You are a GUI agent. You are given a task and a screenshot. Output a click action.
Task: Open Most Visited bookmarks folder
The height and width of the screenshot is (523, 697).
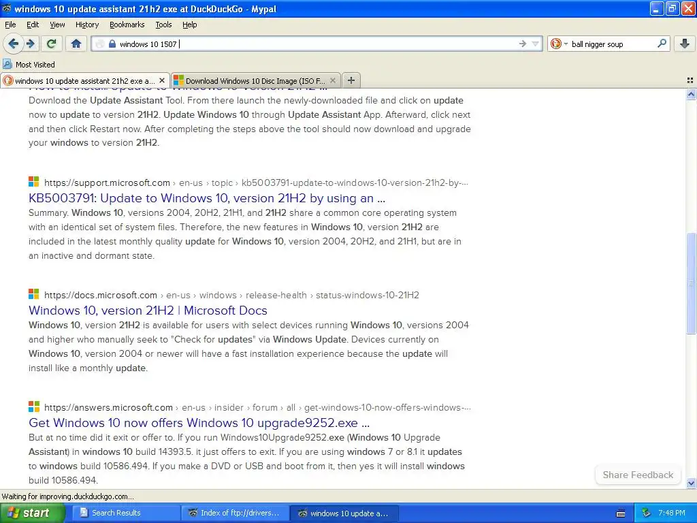(29, 65)
